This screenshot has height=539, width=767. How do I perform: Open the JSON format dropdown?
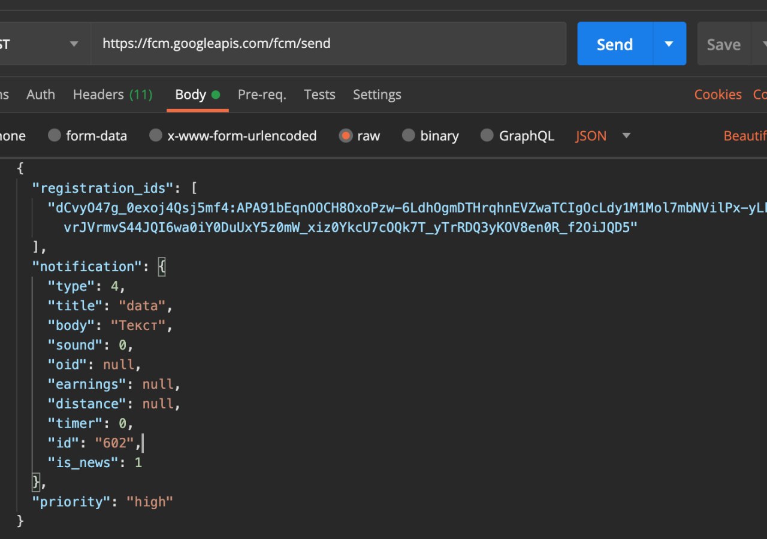point(603,136)
